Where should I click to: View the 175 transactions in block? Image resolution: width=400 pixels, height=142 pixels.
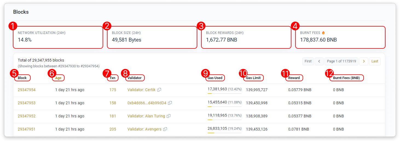(113, 90)
